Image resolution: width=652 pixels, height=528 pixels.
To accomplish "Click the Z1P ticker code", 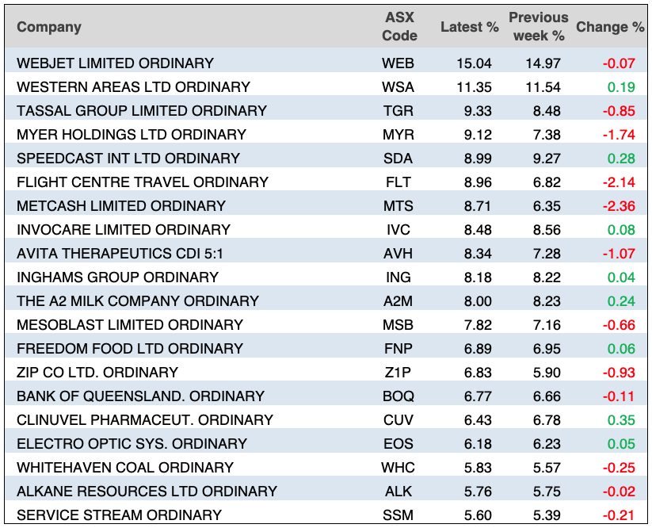I will [398, 372].
